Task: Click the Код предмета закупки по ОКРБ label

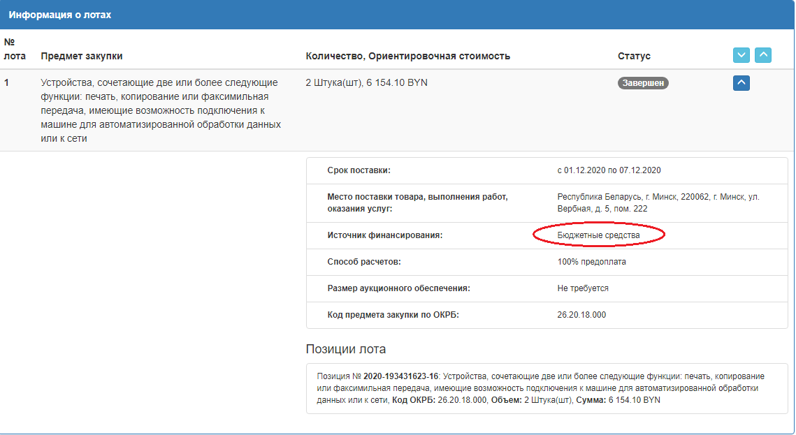Action: point(393,315)
